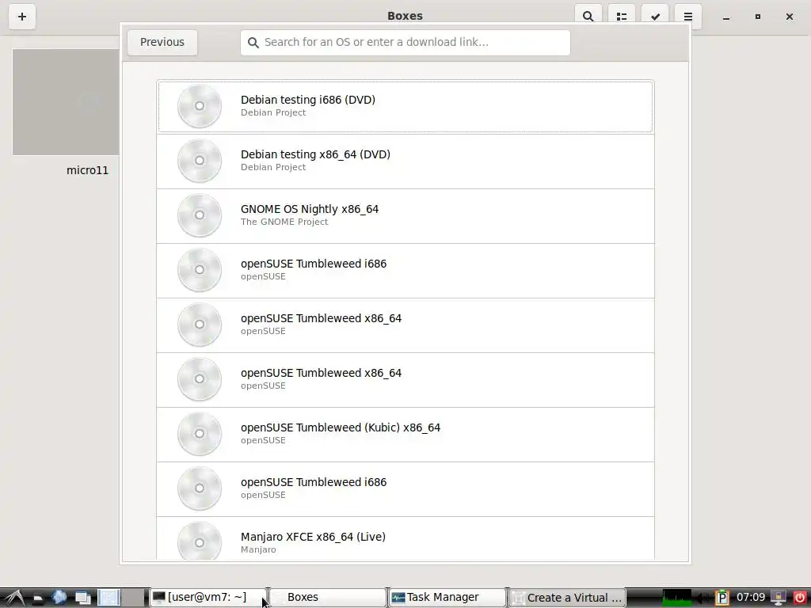Switch to Task Manager window
This screenshot has width=811, height=608.
(447, 598)
